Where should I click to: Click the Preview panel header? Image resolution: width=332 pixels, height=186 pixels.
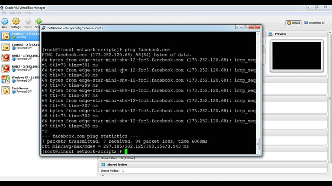[280, 34]
